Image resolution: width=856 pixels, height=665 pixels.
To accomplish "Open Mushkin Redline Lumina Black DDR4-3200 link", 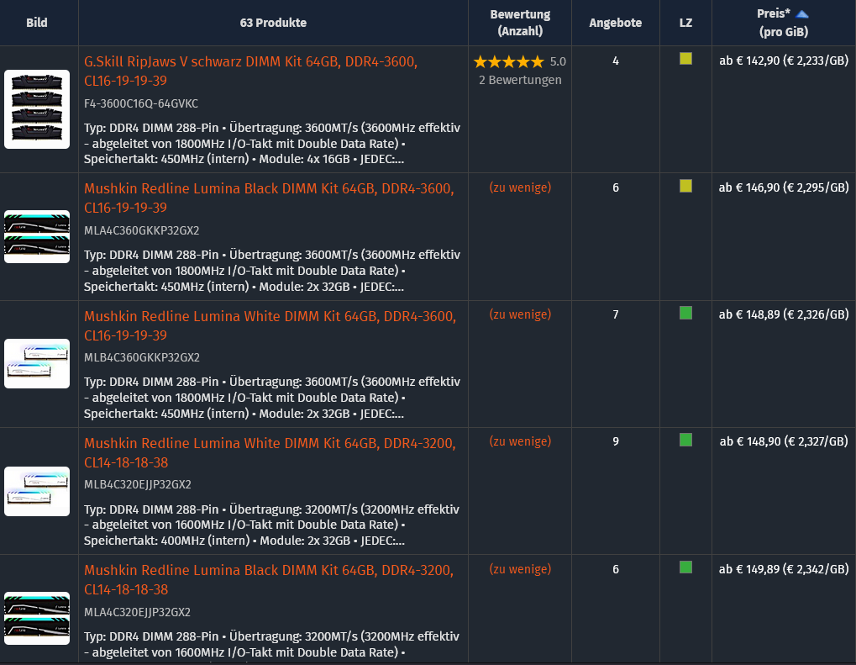I will [x=269, y=580].
